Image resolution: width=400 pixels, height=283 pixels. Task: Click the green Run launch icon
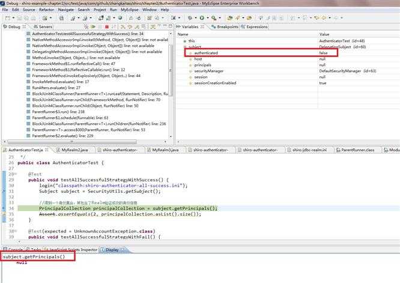(202, 18)
